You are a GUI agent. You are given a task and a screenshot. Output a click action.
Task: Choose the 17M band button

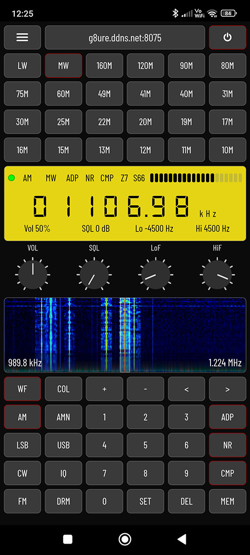pyautogui.click(x=227, y=122)
